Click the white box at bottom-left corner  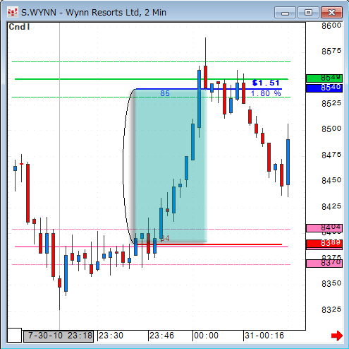point(15,336)
